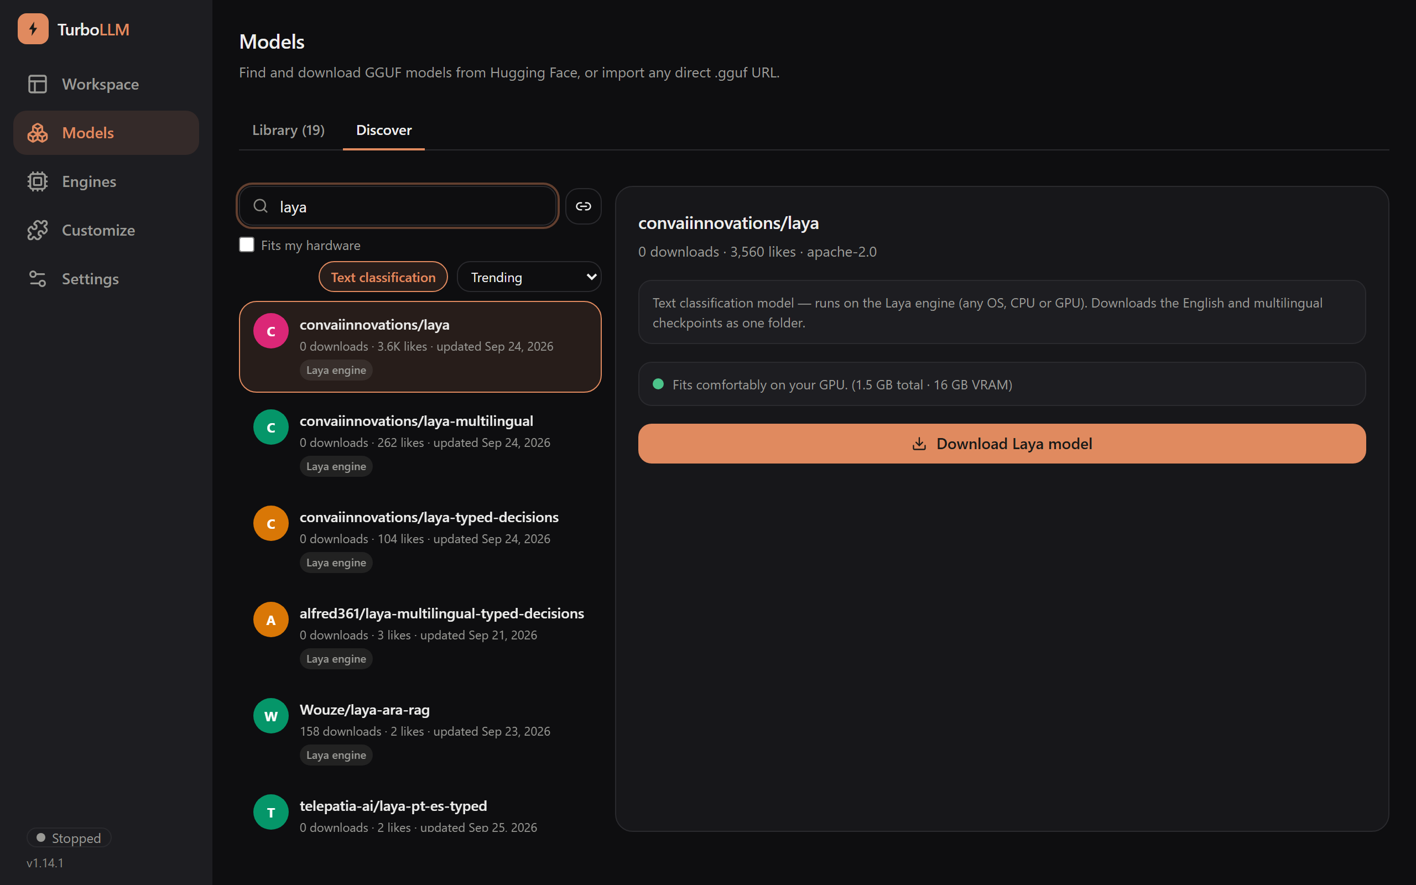Open the convaiinnovations/laya-multilingual result
This screenshot has width=1416, height=885.
[420, 443]
